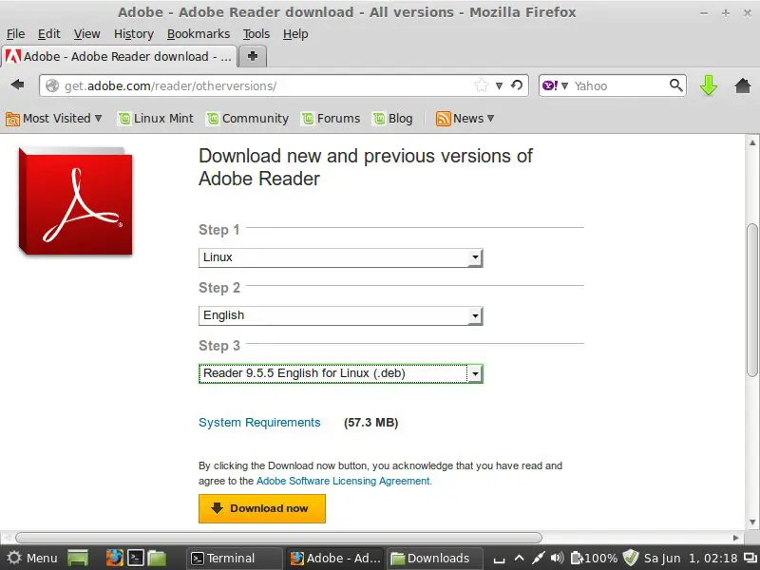The image size is (760, 570).
Task: Click the clock showing 02:18
Action: click(691, 559)
